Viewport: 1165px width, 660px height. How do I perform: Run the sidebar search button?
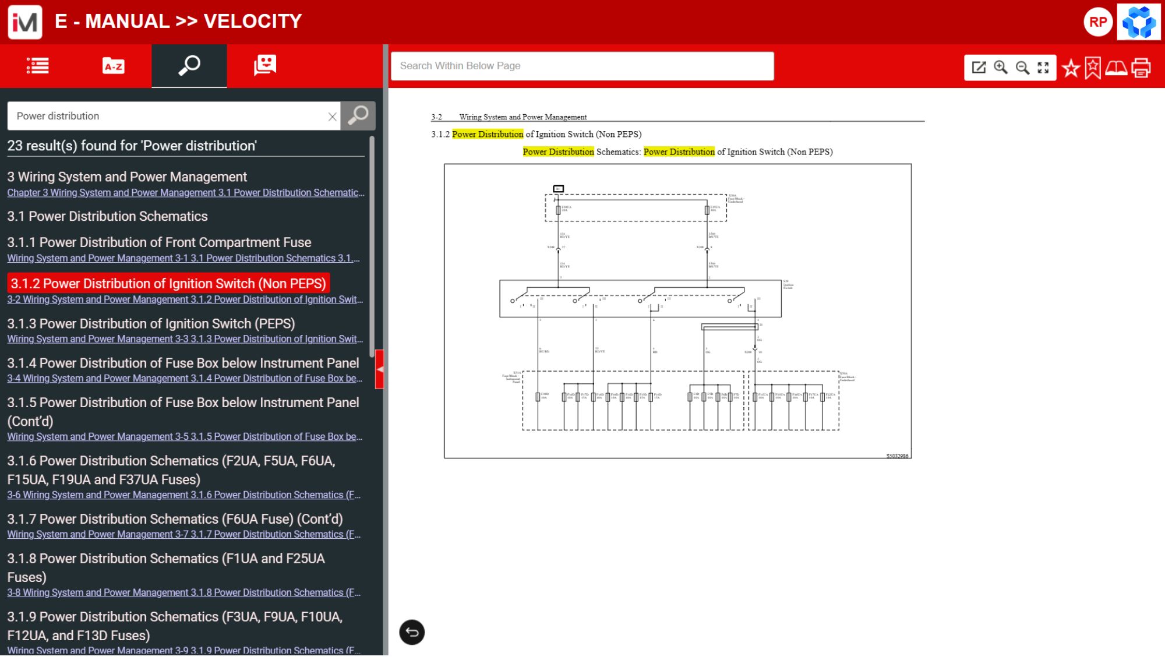pyautogui.click(x=358, y=117)
